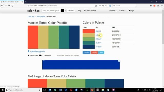Open the Firefox hamburger menu
Image resolution: width=164 pixels, height=92 pixels.
[162, 6]
